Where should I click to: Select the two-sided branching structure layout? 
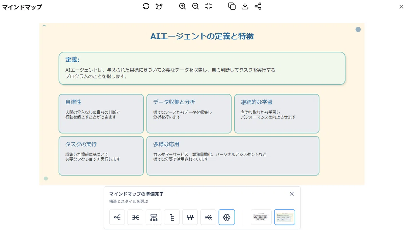(x=135, y=217)
